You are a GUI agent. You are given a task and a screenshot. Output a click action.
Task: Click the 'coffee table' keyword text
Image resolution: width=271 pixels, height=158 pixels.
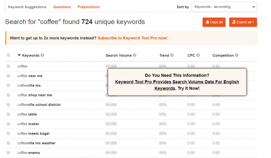[27, 114]
